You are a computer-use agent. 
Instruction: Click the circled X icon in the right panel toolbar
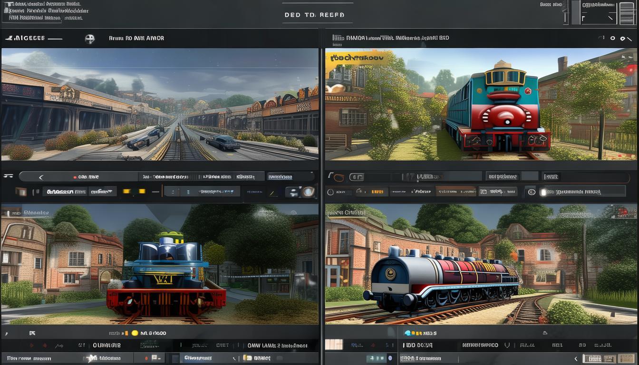532,192
